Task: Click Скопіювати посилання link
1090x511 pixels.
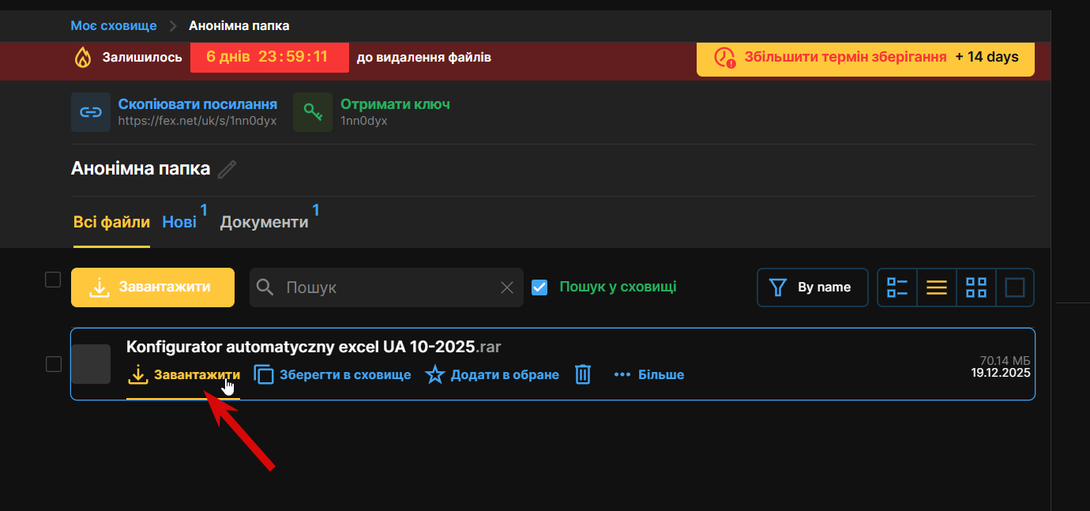Action: 197,104
